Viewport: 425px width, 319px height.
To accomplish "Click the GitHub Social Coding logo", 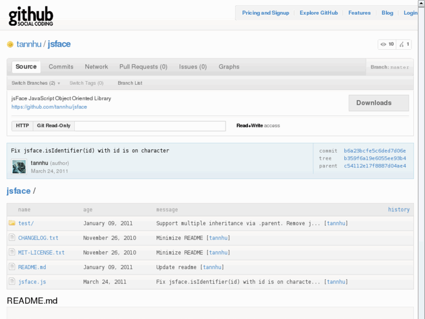I will 31,16.
